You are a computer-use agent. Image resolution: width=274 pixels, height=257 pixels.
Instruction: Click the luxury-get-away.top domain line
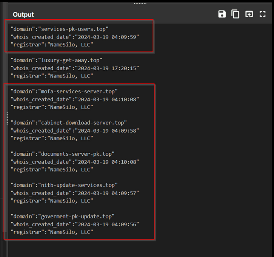pos(56,60)
